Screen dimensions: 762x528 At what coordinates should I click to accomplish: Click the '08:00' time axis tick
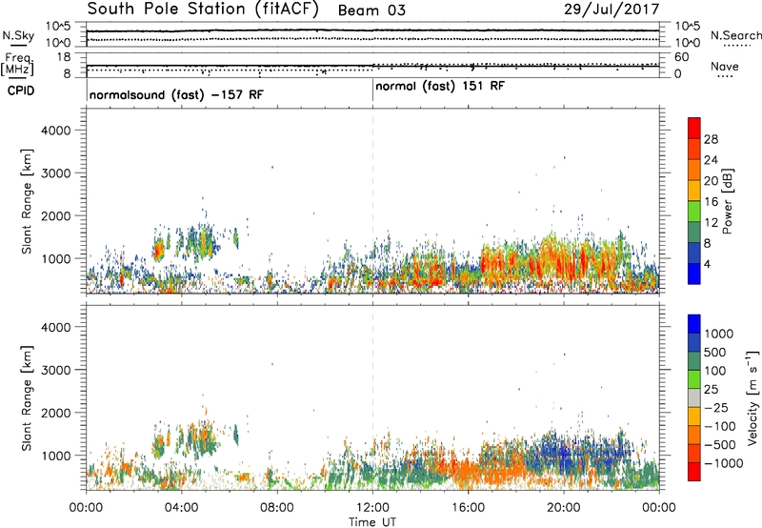tap(277, 508)
